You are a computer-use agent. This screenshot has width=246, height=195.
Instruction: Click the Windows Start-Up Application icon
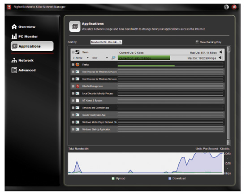tap(78, 129)
